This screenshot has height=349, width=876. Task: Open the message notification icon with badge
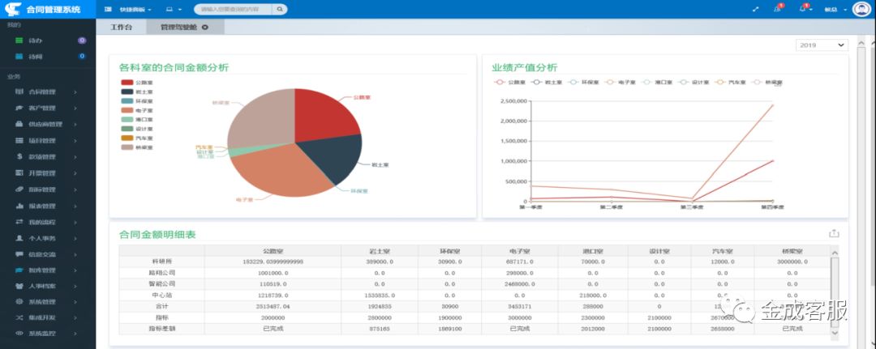pos(778,9)
